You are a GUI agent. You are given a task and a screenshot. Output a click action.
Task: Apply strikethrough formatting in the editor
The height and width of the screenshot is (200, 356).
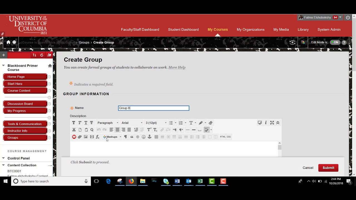click(92, 123)
